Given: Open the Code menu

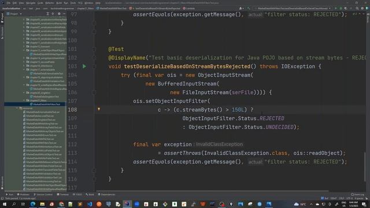Looking at the screenshot, I should coord(40,3).
